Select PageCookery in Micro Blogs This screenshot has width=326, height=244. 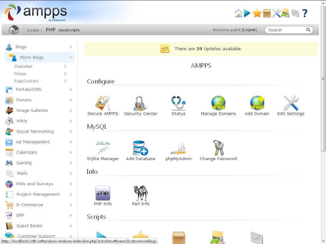coord(26,81)
